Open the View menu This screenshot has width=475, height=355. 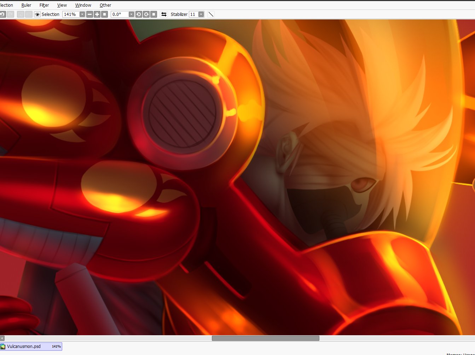[x=62, y=5]
